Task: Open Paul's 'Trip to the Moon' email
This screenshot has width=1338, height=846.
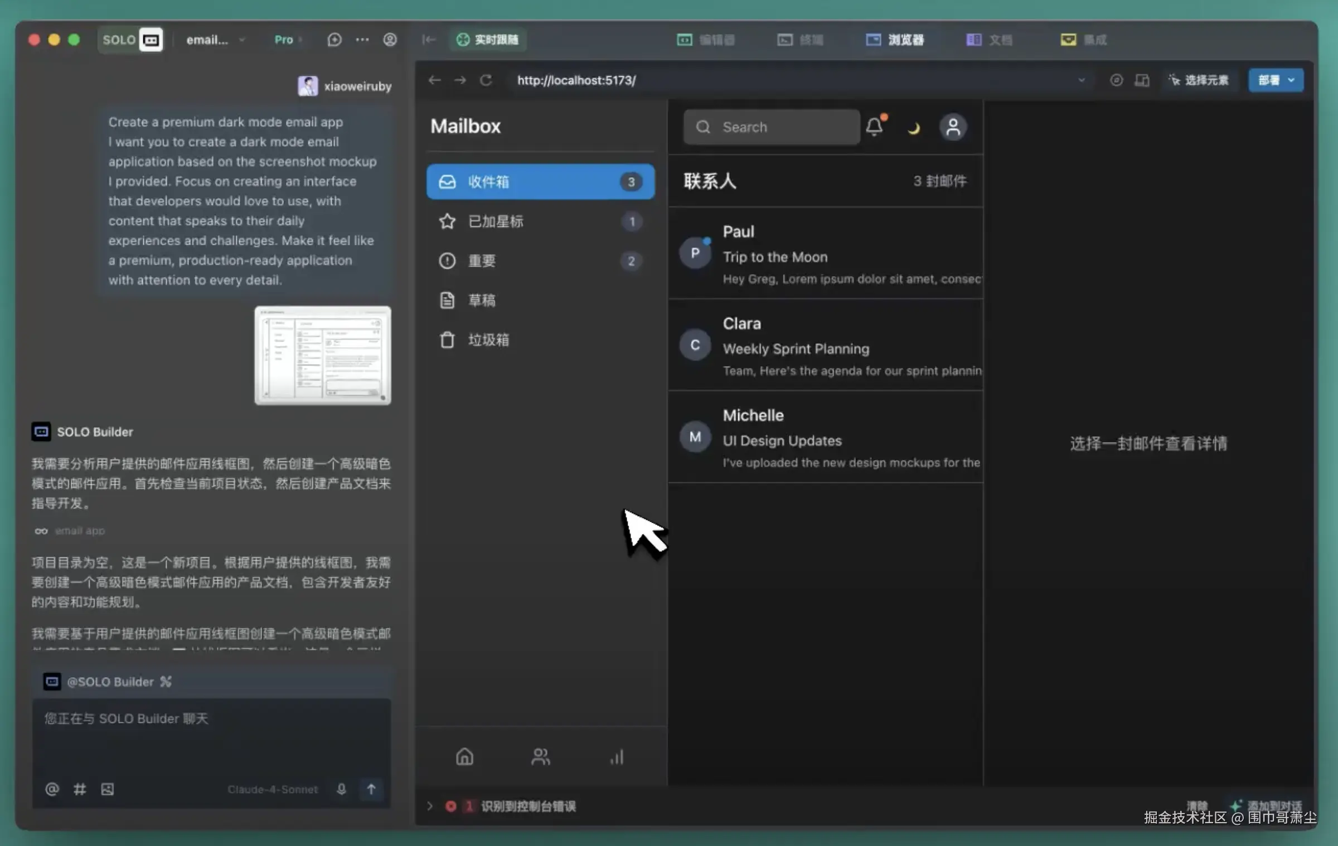Action: click(826, 254)
